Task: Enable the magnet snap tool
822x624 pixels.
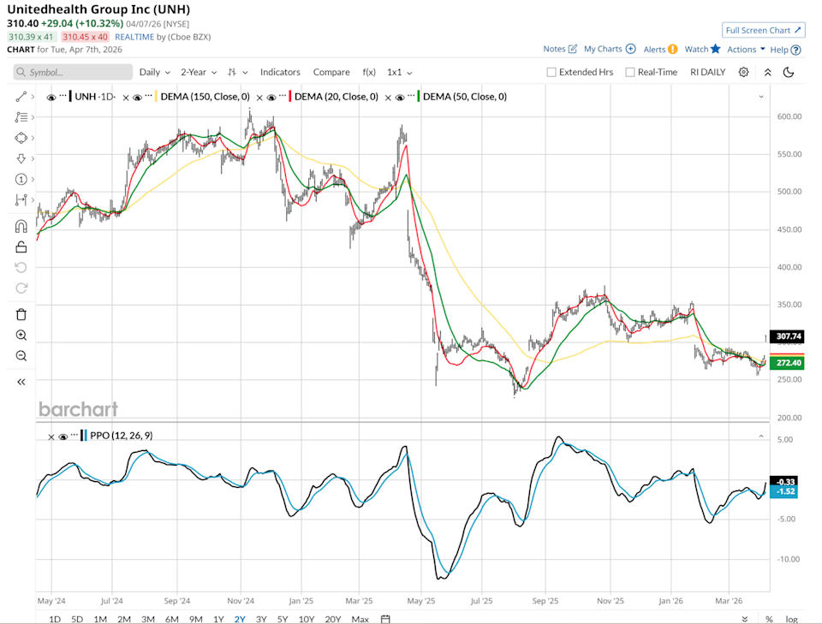Action: (21, 227)
